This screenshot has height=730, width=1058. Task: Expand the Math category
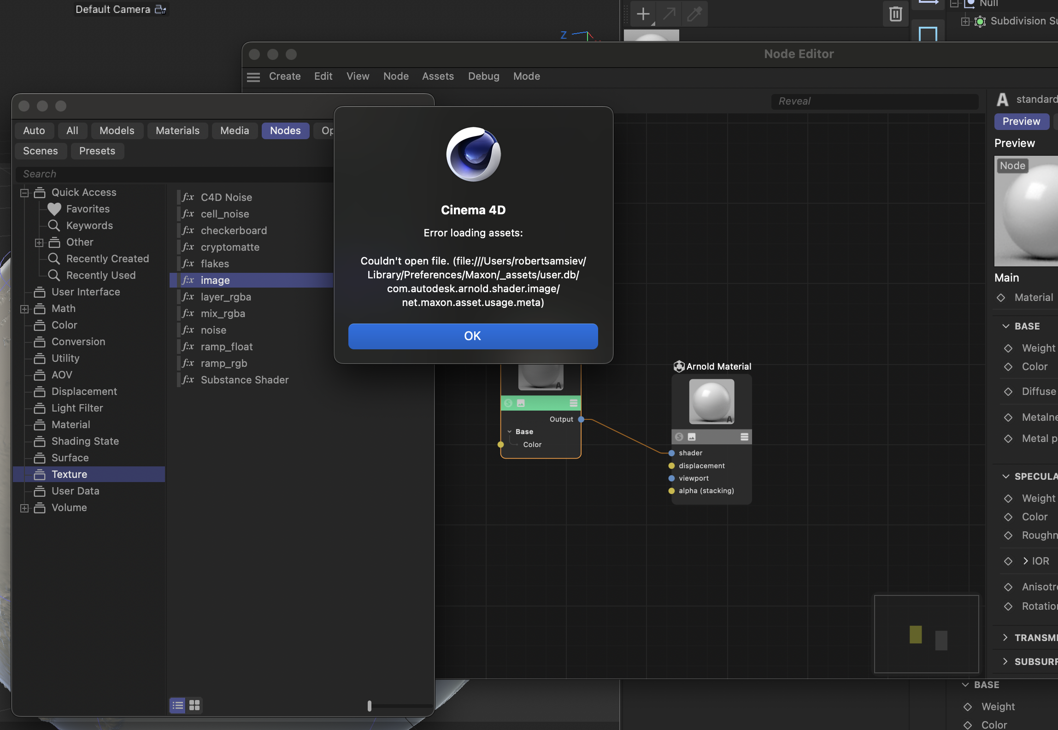click(24, 309)
